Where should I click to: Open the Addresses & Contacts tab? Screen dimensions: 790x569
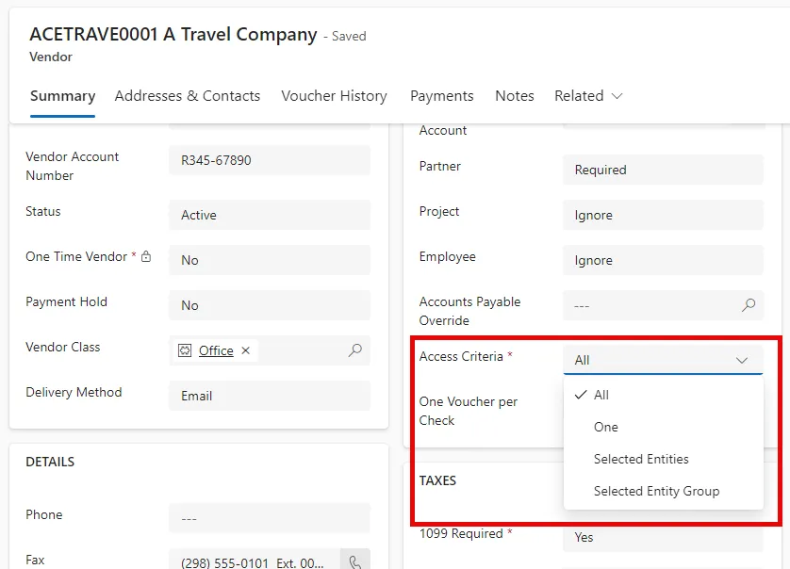[188, 96]
